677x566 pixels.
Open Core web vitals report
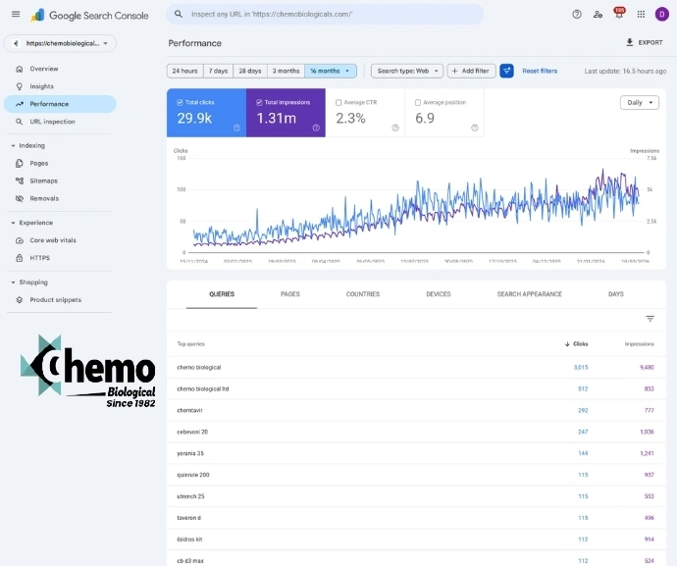(x=52, y=240)
